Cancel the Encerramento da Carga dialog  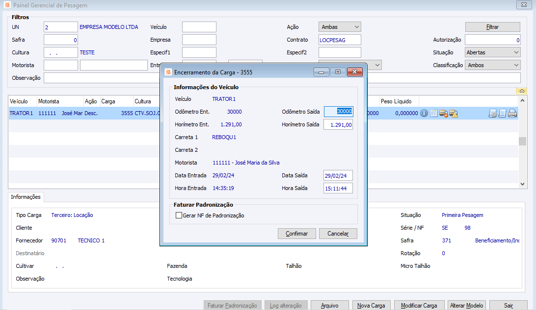338,234
